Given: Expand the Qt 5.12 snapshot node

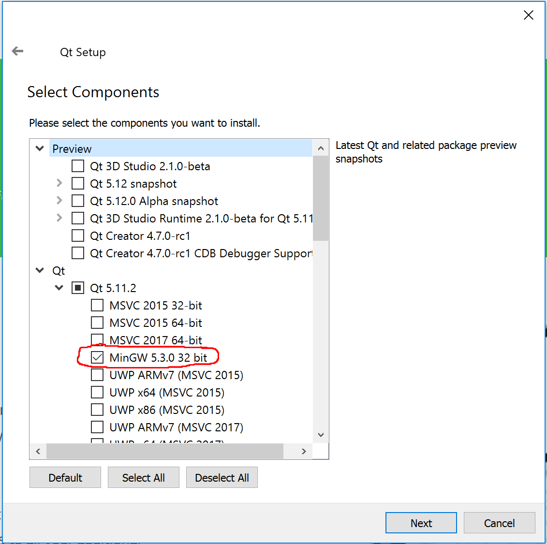Looking at the screenshot, I should 59,184.
